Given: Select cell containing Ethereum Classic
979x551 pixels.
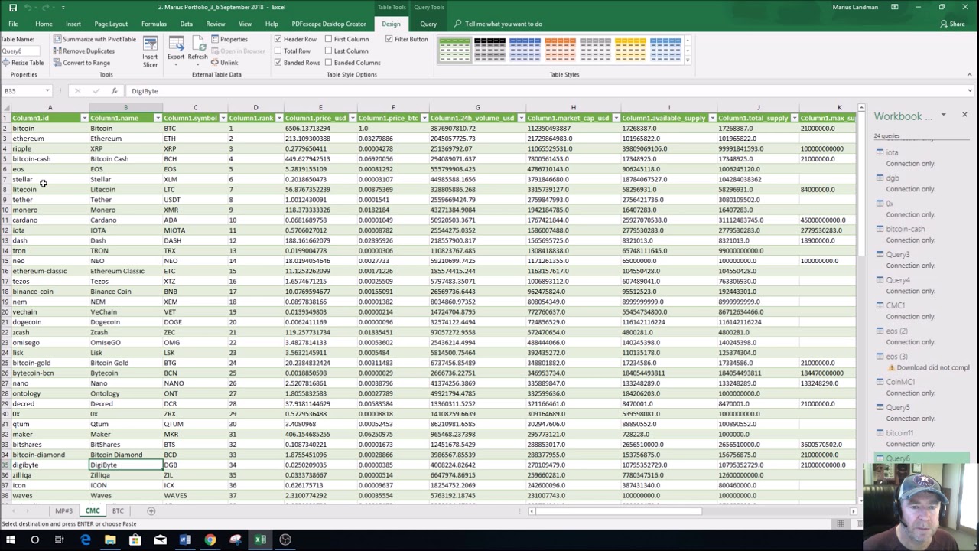Looking at the screenshot, I should point(125,271).
